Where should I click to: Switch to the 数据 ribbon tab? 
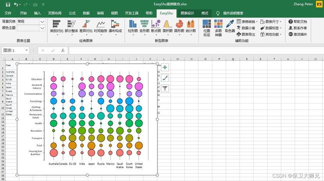tap(86, 13)
